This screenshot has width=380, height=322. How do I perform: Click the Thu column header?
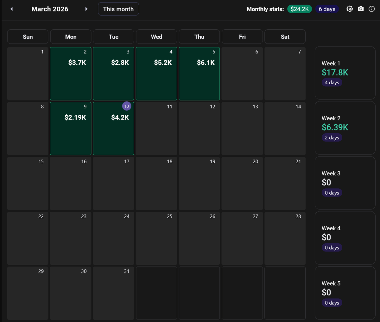tap(199, 37)
